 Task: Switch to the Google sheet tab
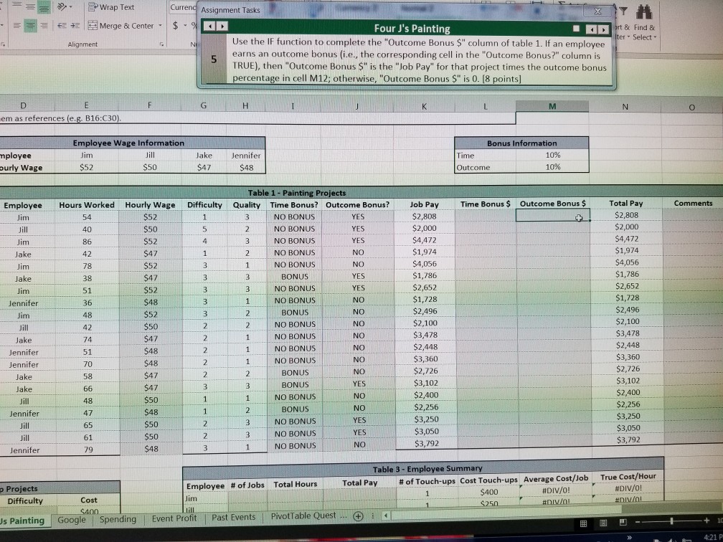tap(72, 519)
